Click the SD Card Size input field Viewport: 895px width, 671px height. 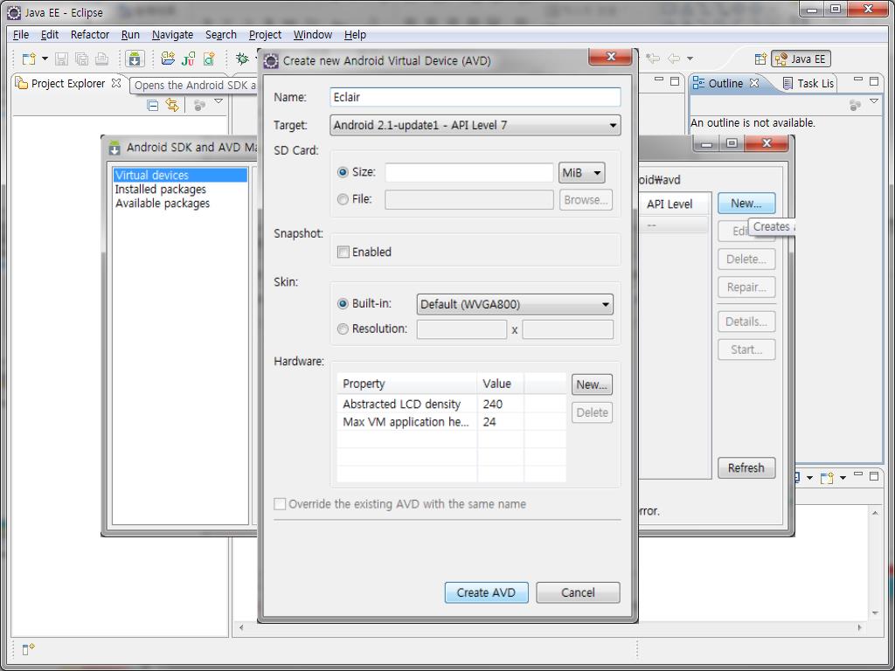[x=469, y=172]
